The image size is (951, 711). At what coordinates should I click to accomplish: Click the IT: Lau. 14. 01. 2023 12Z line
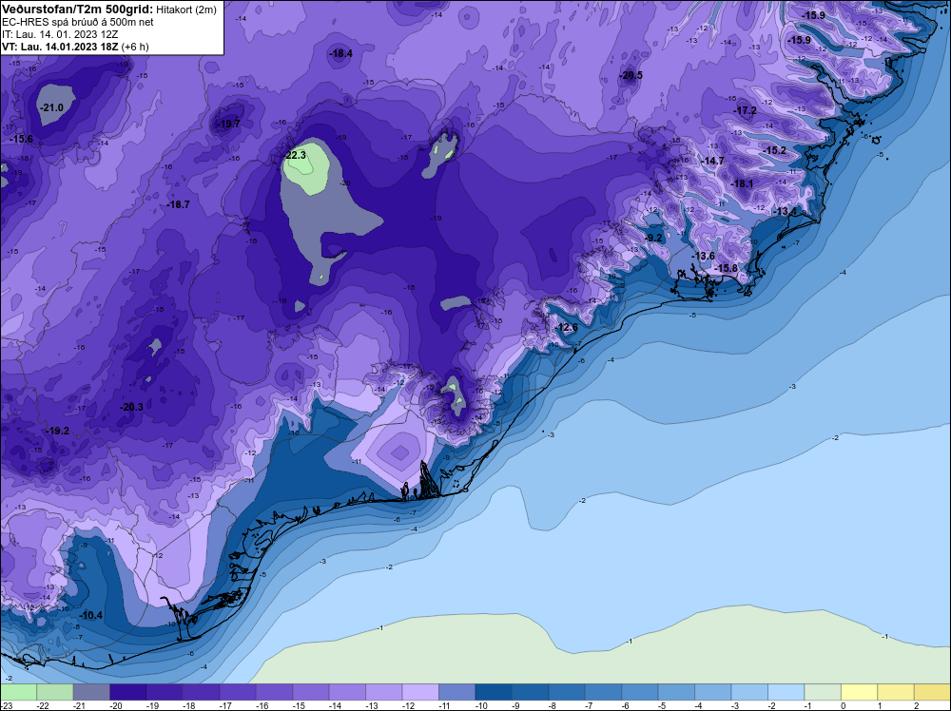[x=60, y=34]
